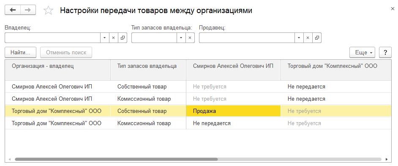Focus the Тип запасов владельца input
398x166 pixels.
pos(154,37)
